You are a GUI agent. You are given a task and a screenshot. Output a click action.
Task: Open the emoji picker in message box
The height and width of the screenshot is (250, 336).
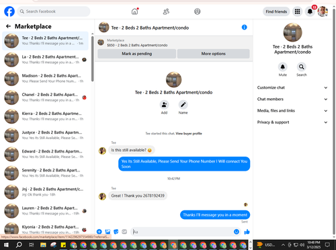coord(237,232)
